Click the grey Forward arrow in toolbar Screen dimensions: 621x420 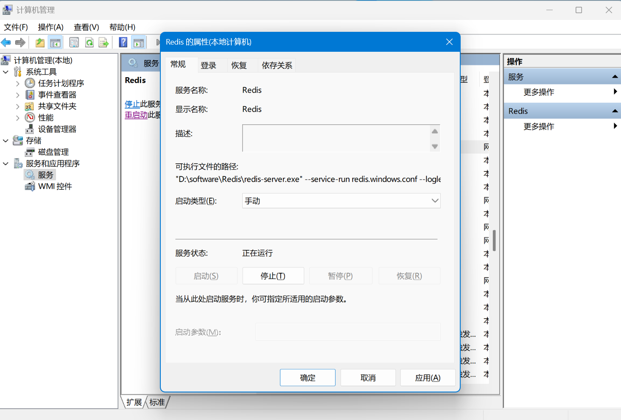20,42
